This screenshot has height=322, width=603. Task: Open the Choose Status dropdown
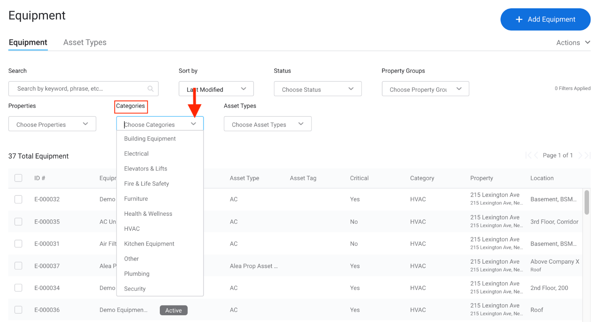[317, 89]
